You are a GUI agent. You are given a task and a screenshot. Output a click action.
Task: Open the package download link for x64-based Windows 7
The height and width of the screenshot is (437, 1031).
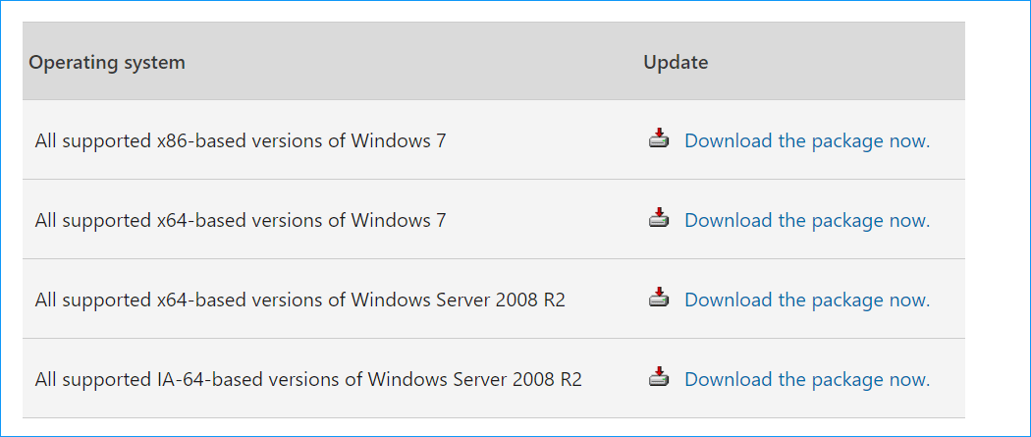point(806,220)
